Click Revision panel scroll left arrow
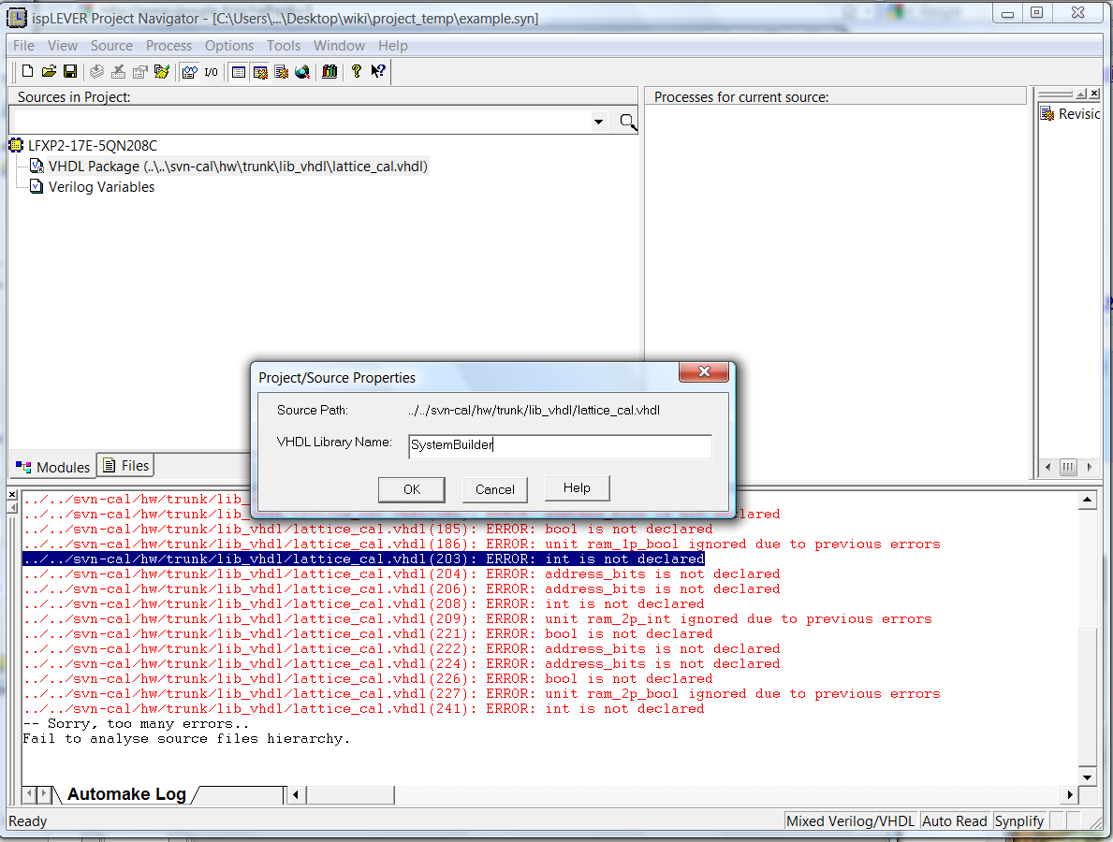The height and width of the screenshot is (842, 1113). (x=1048, y=467)
